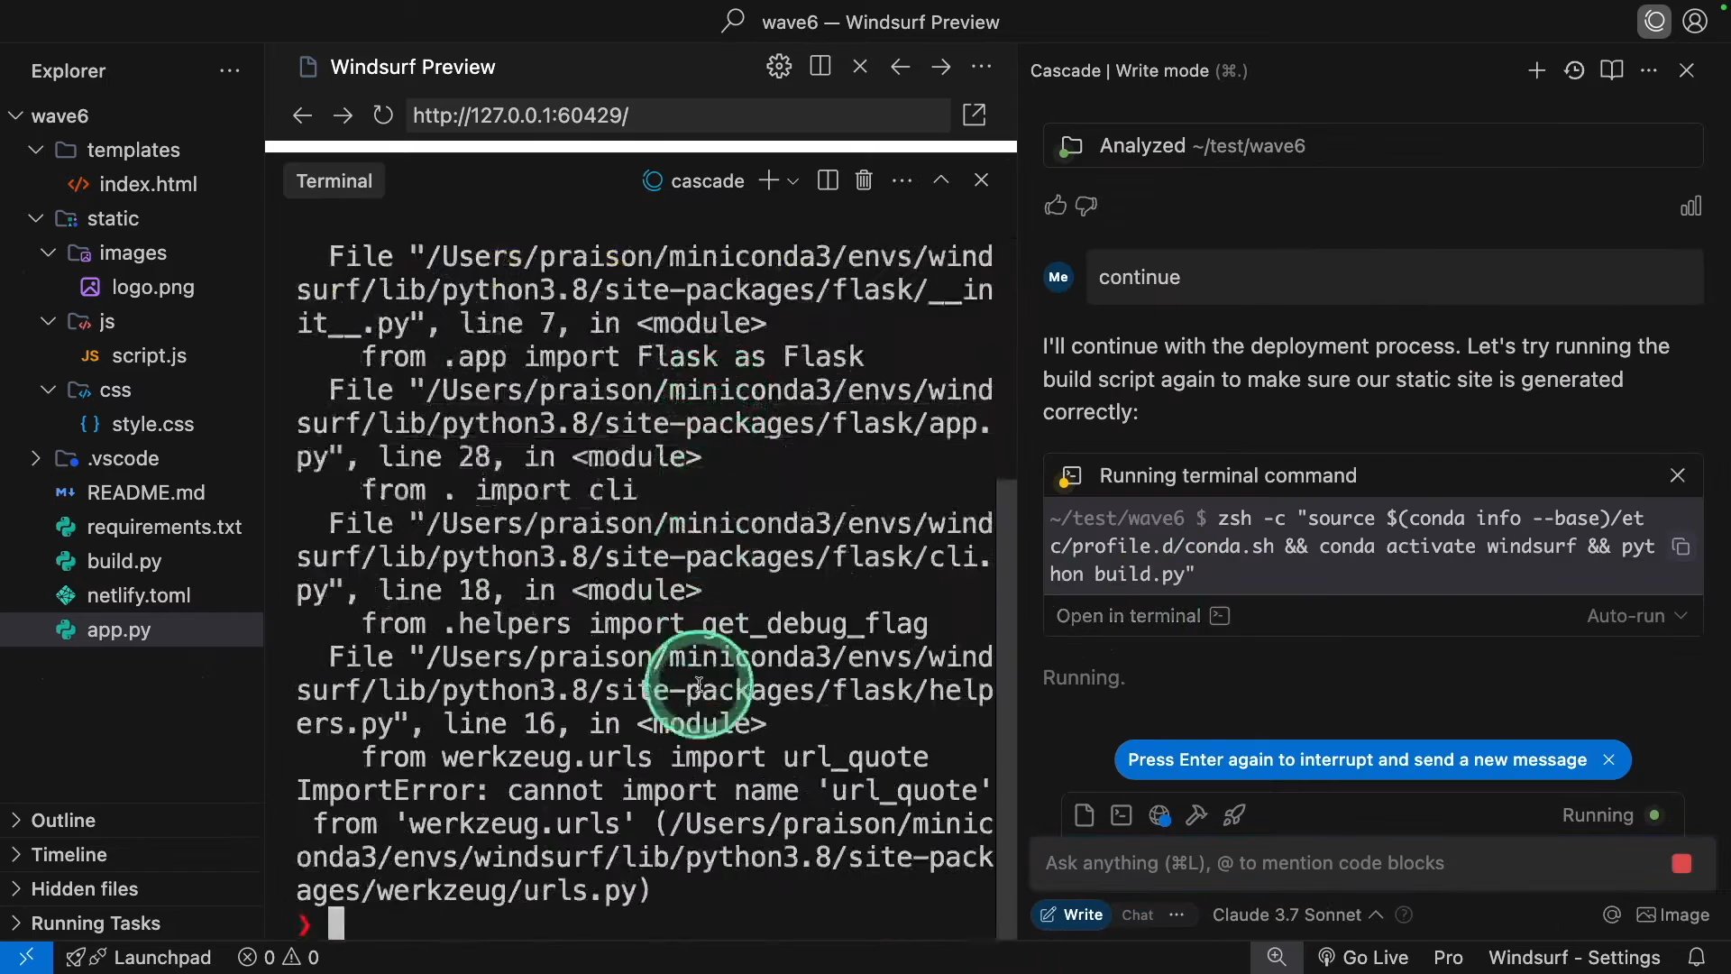Screen dimensions: 1731x974
Task: Open build.py file
Action: tap(124, 561)
